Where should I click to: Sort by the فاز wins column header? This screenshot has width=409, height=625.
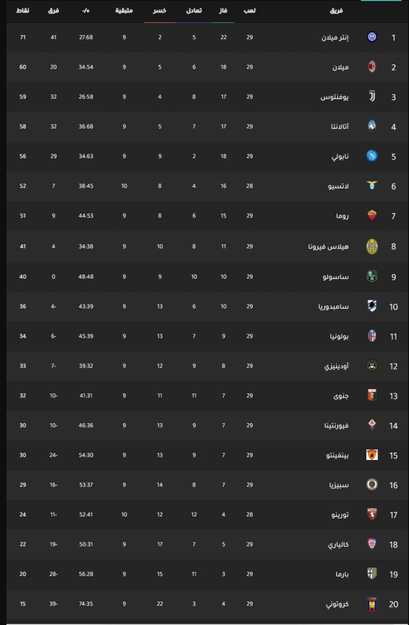tap(223, 11)
